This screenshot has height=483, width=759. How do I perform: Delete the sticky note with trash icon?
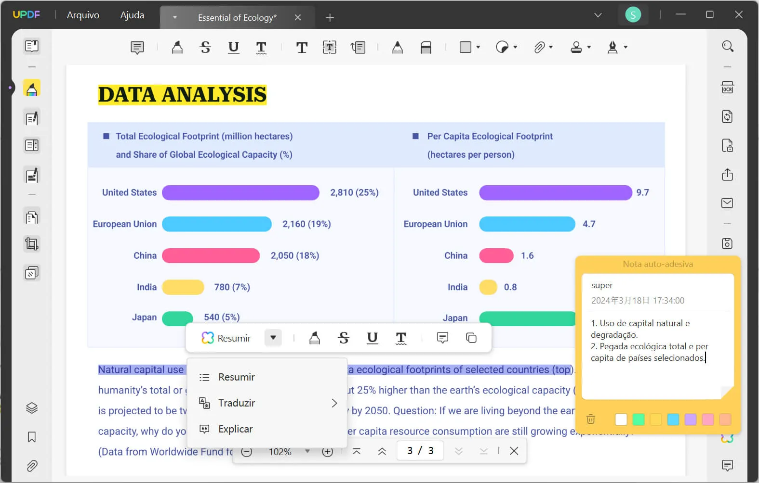point(591,419)
